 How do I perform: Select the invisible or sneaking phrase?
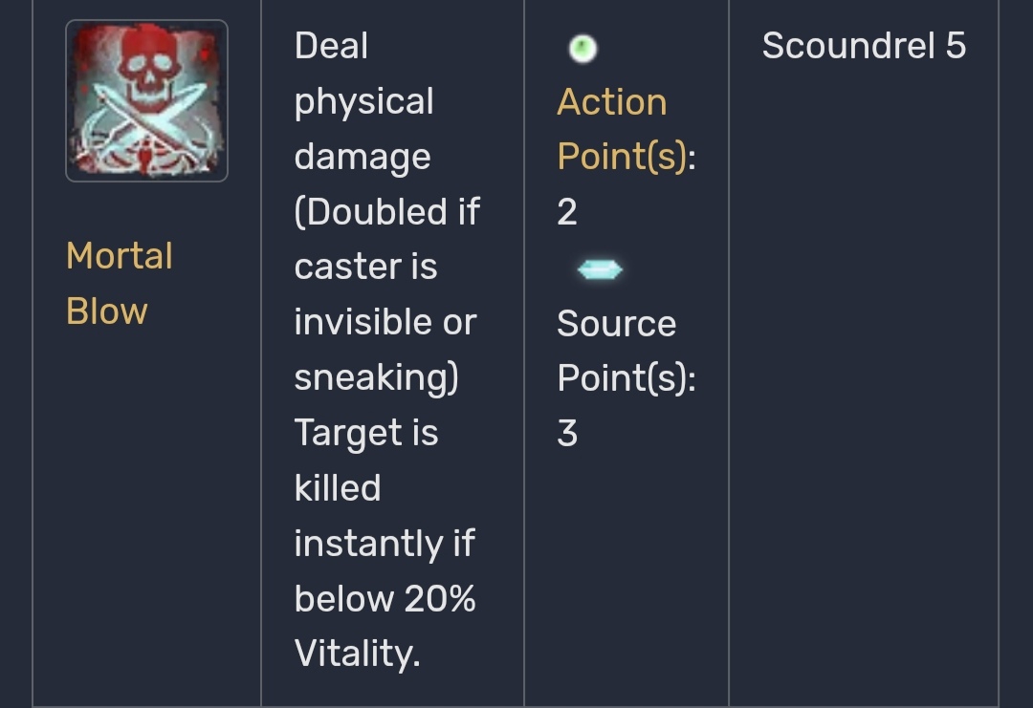[x=385, y=350]
